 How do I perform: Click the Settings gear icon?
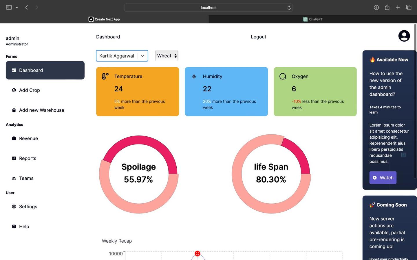(x=14, y=207)
